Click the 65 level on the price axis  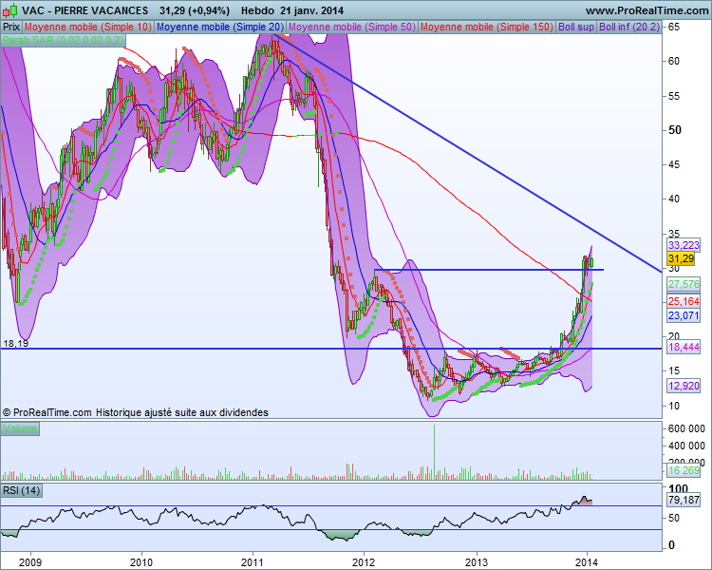(x=674, y=27)
